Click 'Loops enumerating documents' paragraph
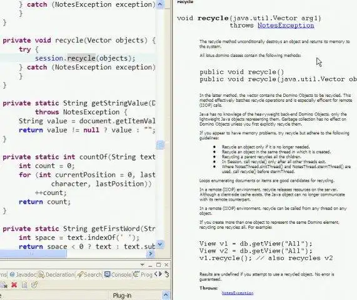This screenshot has width=357, height=300. tap(266, 181)
